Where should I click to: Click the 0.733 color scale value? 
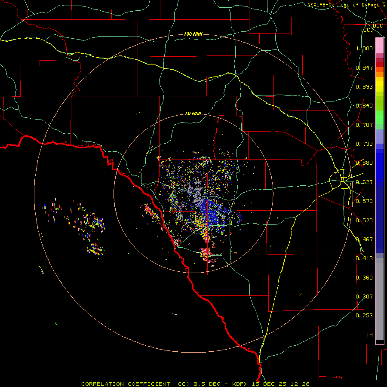(x=364, y=144)
